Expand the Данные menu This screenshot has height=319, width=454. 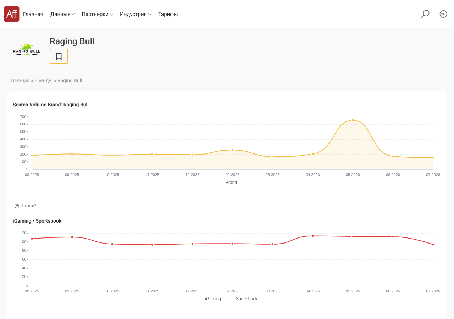point(62,14)
